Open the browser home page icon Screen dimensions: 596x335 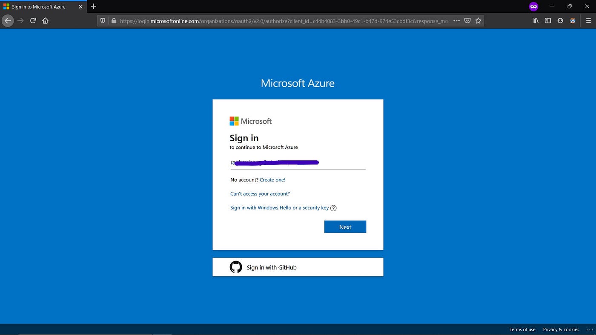[x=45, y=20]
